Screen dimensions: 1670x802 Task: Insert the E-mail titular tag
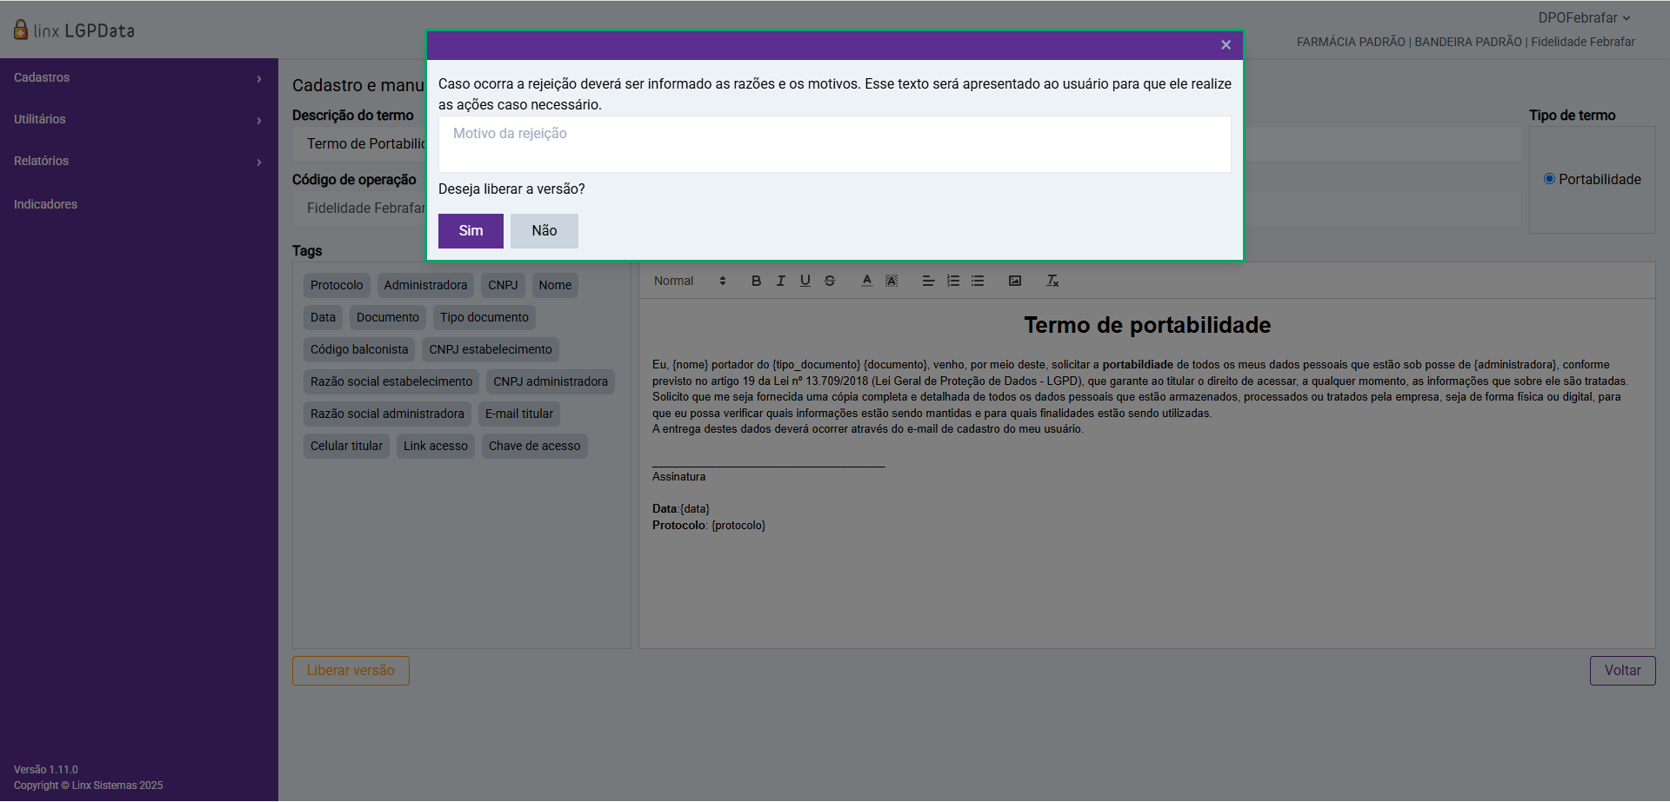(519, 414)
